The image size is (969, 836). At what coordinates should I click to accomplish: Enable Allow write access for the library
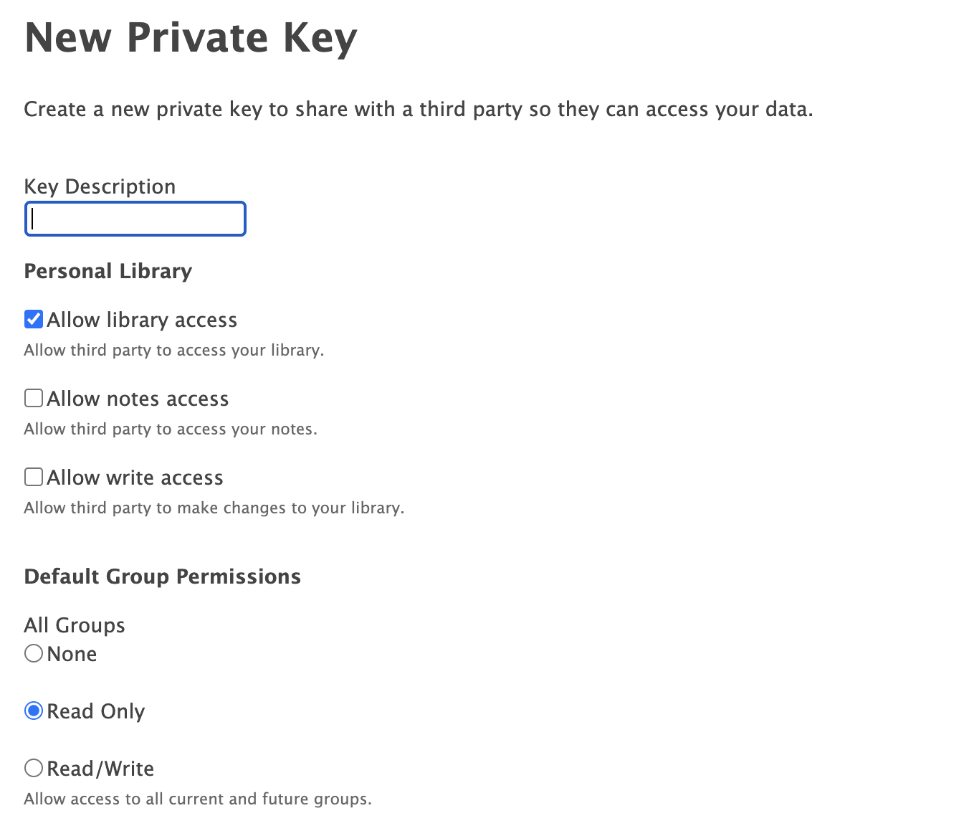click(x=33, y=476)
